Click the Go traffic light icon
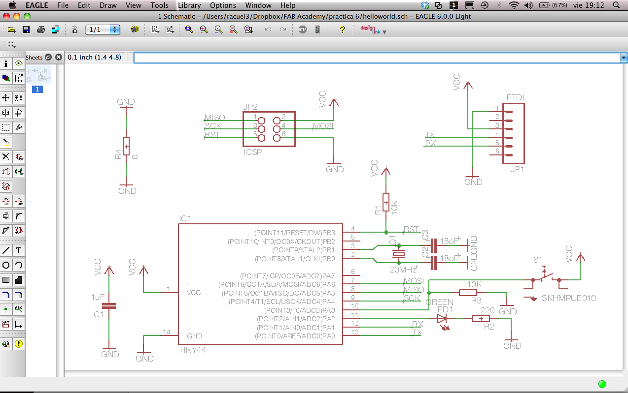 (x=317, y=30)
